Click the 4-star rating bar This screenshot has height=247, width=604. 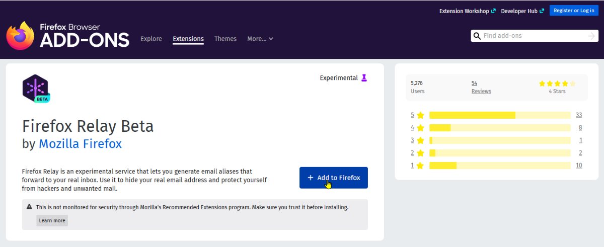coord(500,128)
